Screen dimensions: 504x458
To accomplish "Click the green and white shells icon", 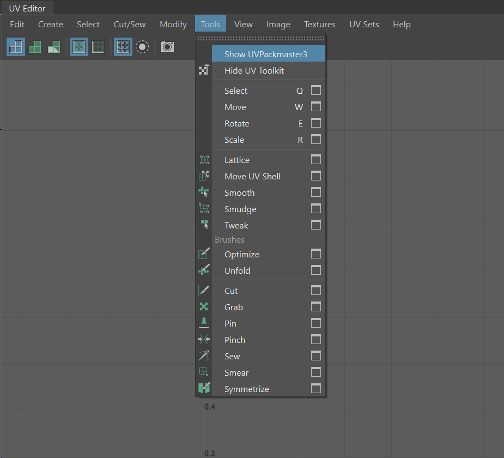I will (54, 47).
